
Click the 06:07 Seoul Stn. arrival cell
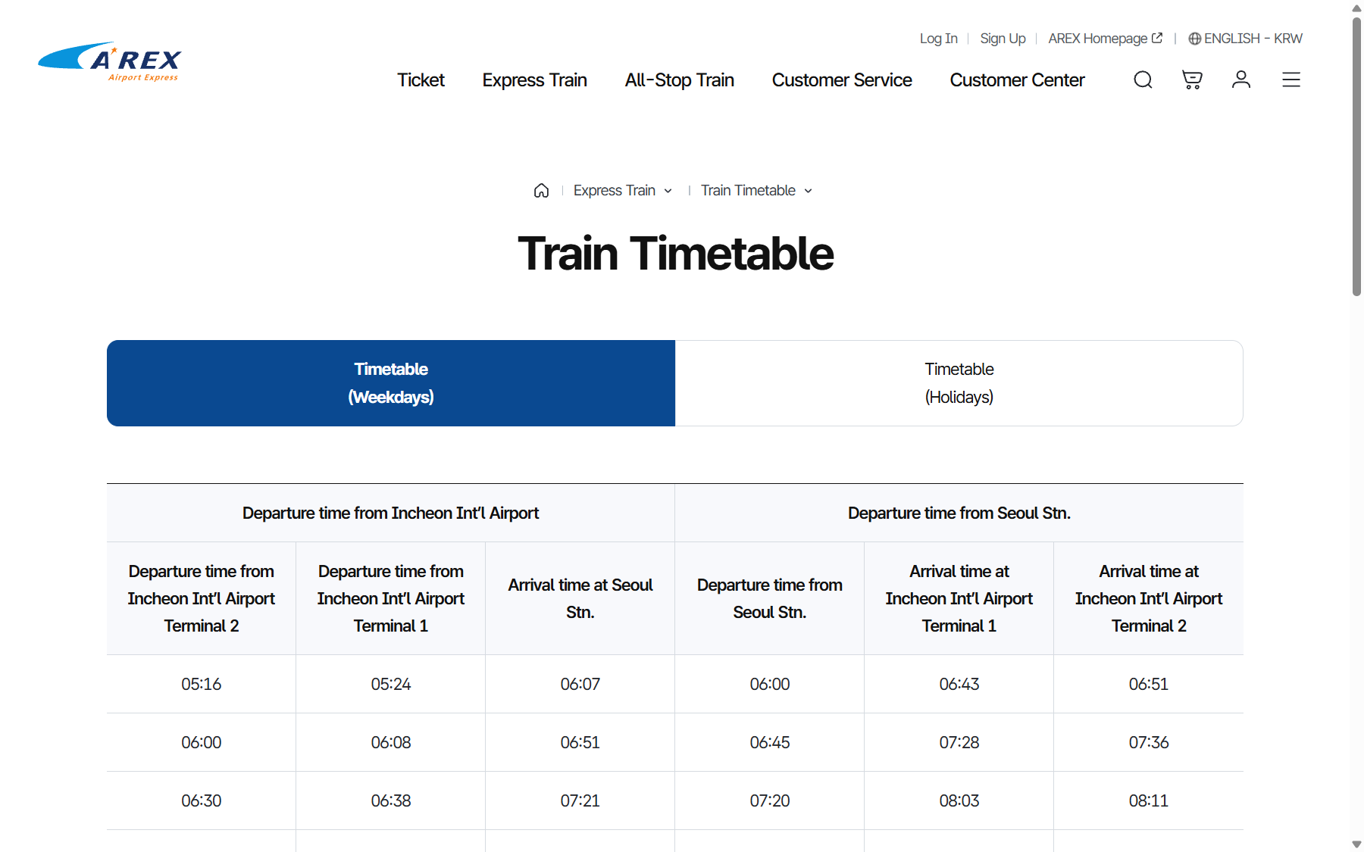580,684
